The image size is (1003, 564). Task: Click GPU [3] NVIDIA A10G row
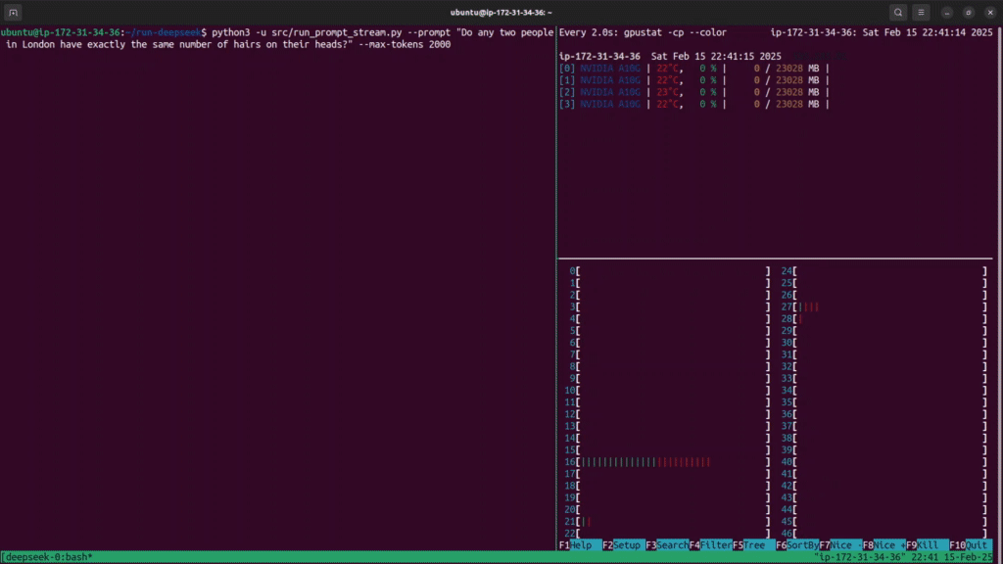[x=694, y=104]
